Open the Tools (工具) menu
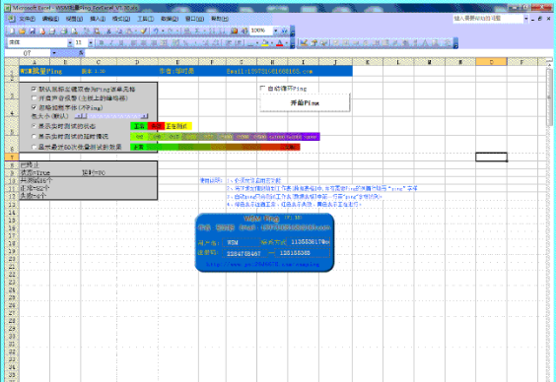The width and height of the screenshot is (556, 382). [145, 19]
